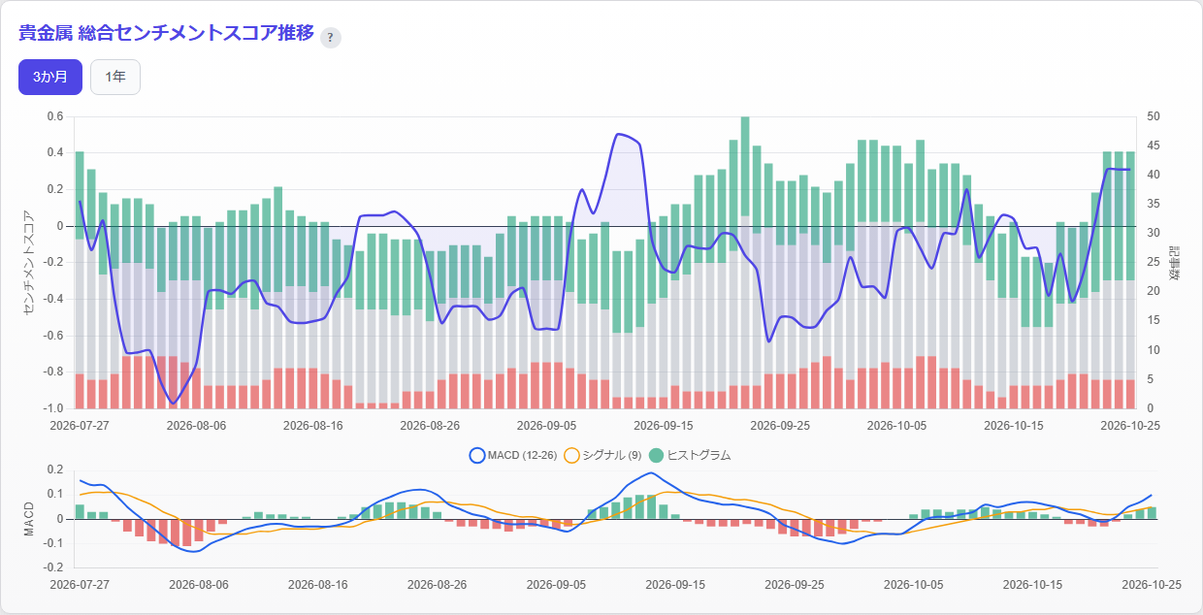Click the 2026-07-27 date on sentiment chart axis
The height and width of the screenshot is (615, 1203).
[80, 425]
